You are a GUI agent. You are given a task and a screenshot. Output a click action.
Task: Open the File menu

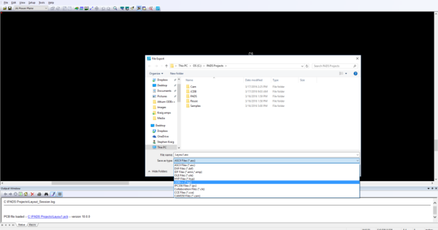coord(6,2)
